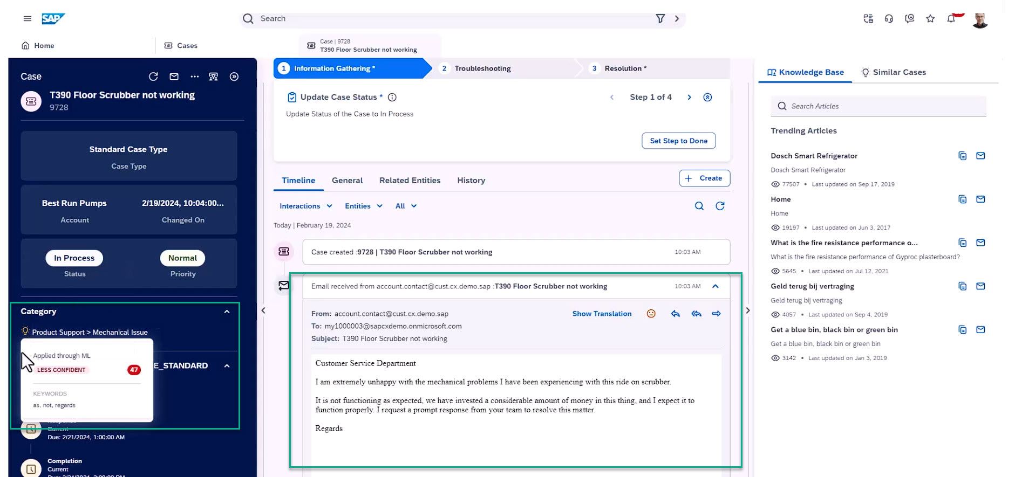This screenshot has width=1015, height=477.
Task: Search within the timeline
Action: (699, 206)
